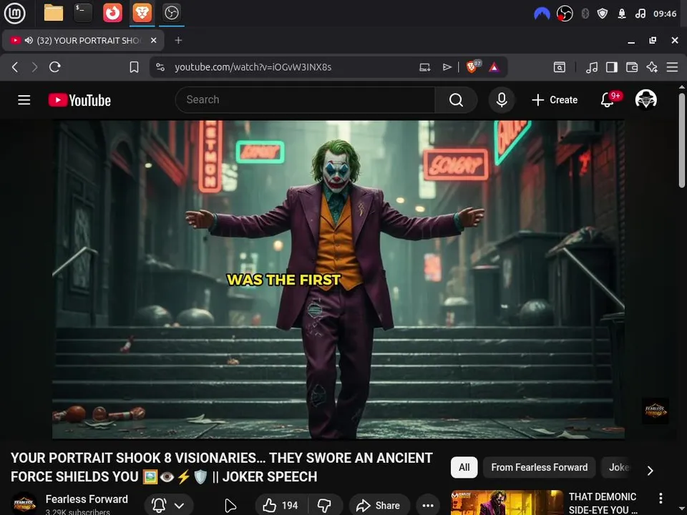The height and width of the screenshot is (515, 687).
Task: Select the From Fearless Forward chip
Action: coord(539,467)
